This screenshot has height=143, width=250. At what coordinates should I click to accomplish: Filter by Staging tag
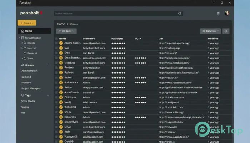click(25, 107)
